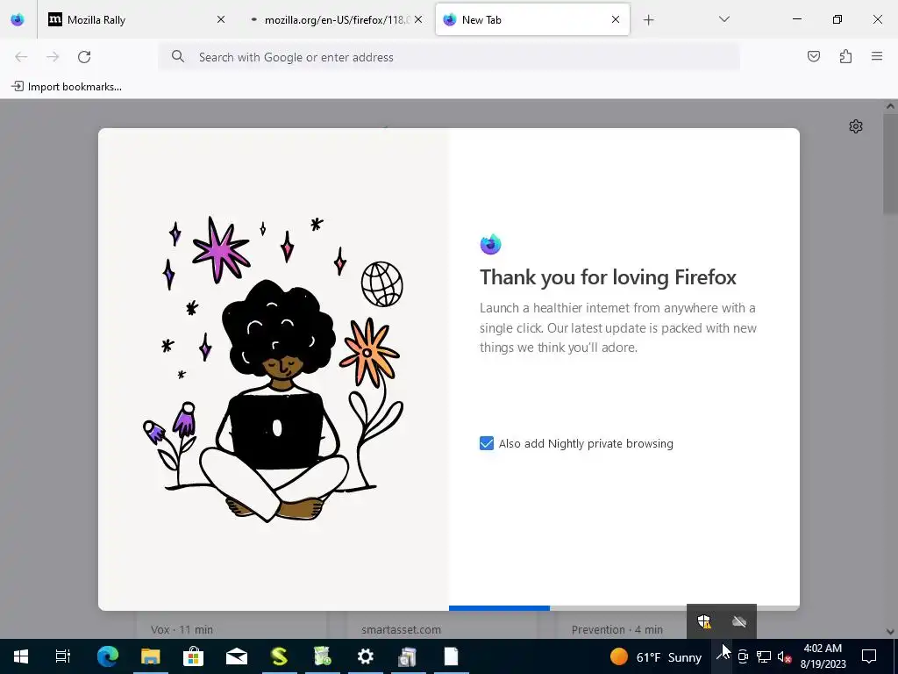Image resolution: width=898 pixels, height=674 pixels.
Task: Open new tab personalize gear icon
Action: tap(856, 126)
